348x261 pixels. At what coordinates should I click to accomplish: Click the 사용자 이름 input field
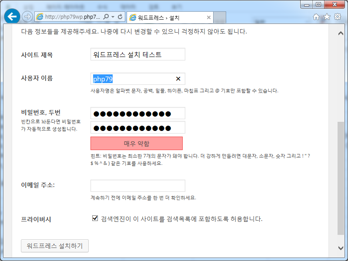coord(138,79)
